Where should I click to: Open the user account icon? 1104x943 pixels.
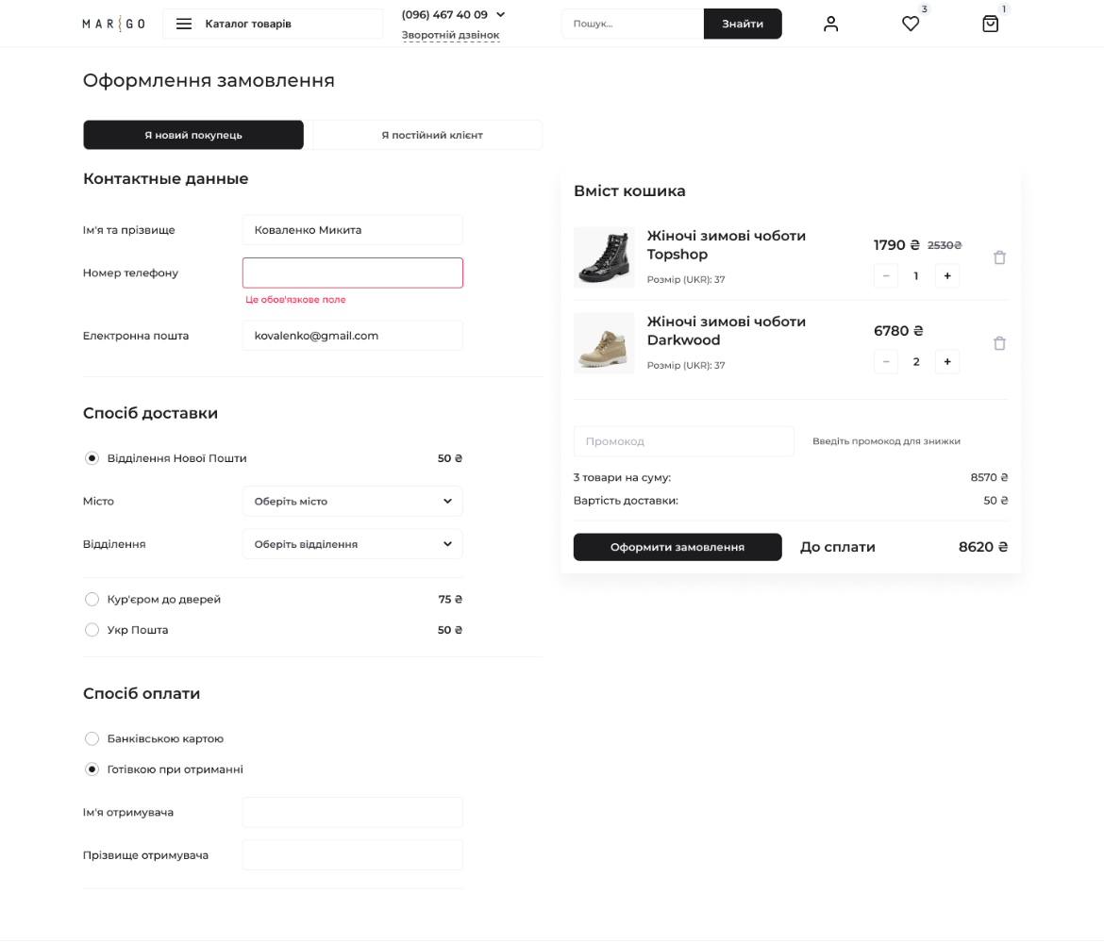coord(830,24)
